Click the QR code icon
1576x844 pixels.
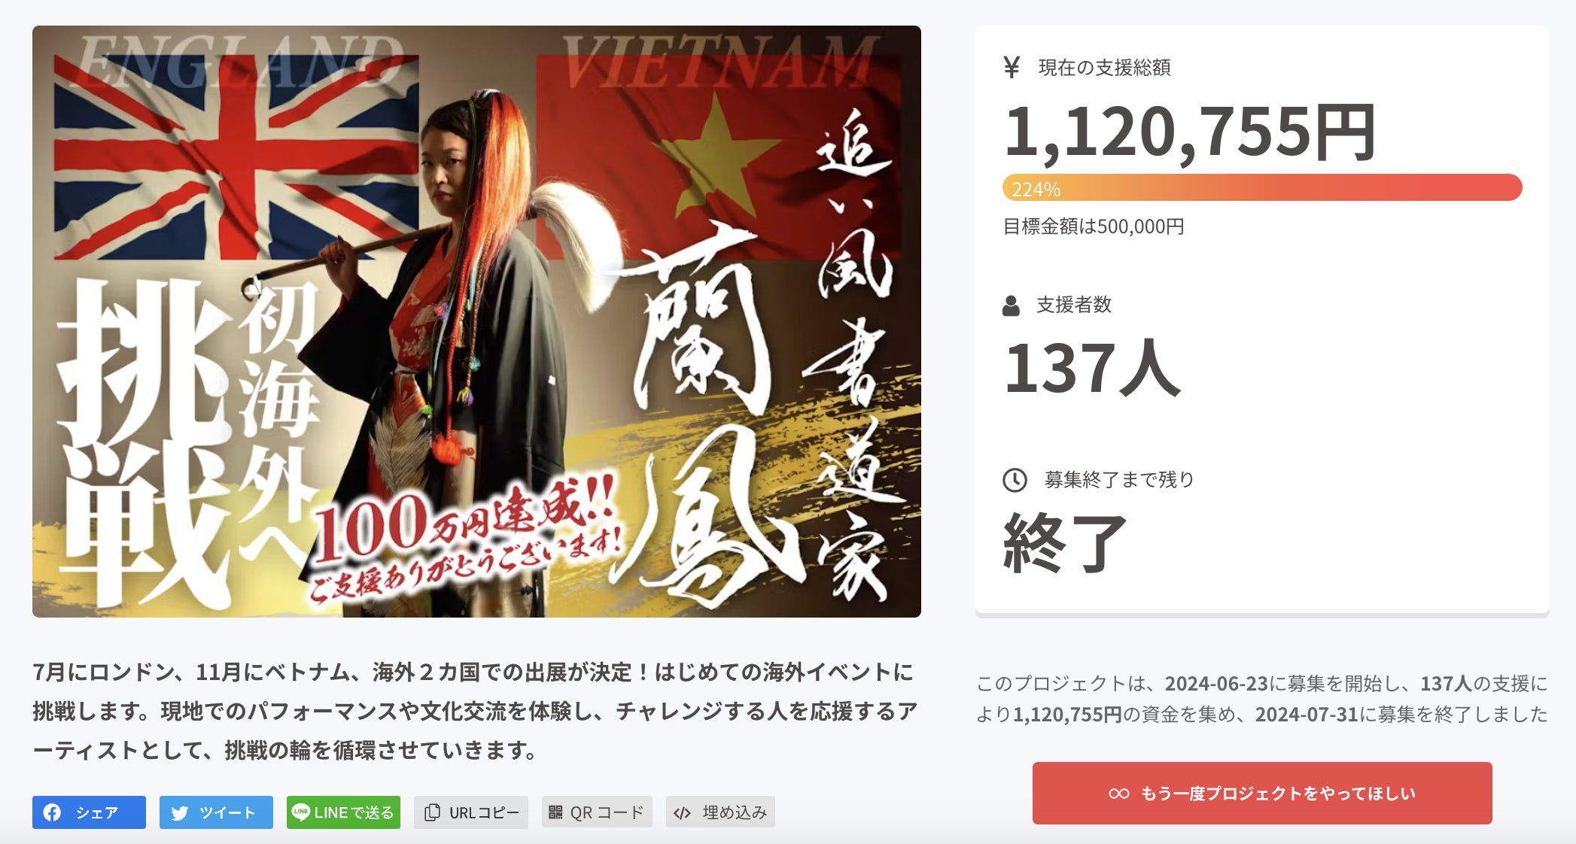(555, 812)
